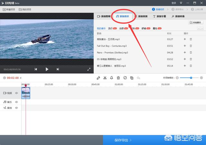Select the 我的音乐 category

click(101, 29)
